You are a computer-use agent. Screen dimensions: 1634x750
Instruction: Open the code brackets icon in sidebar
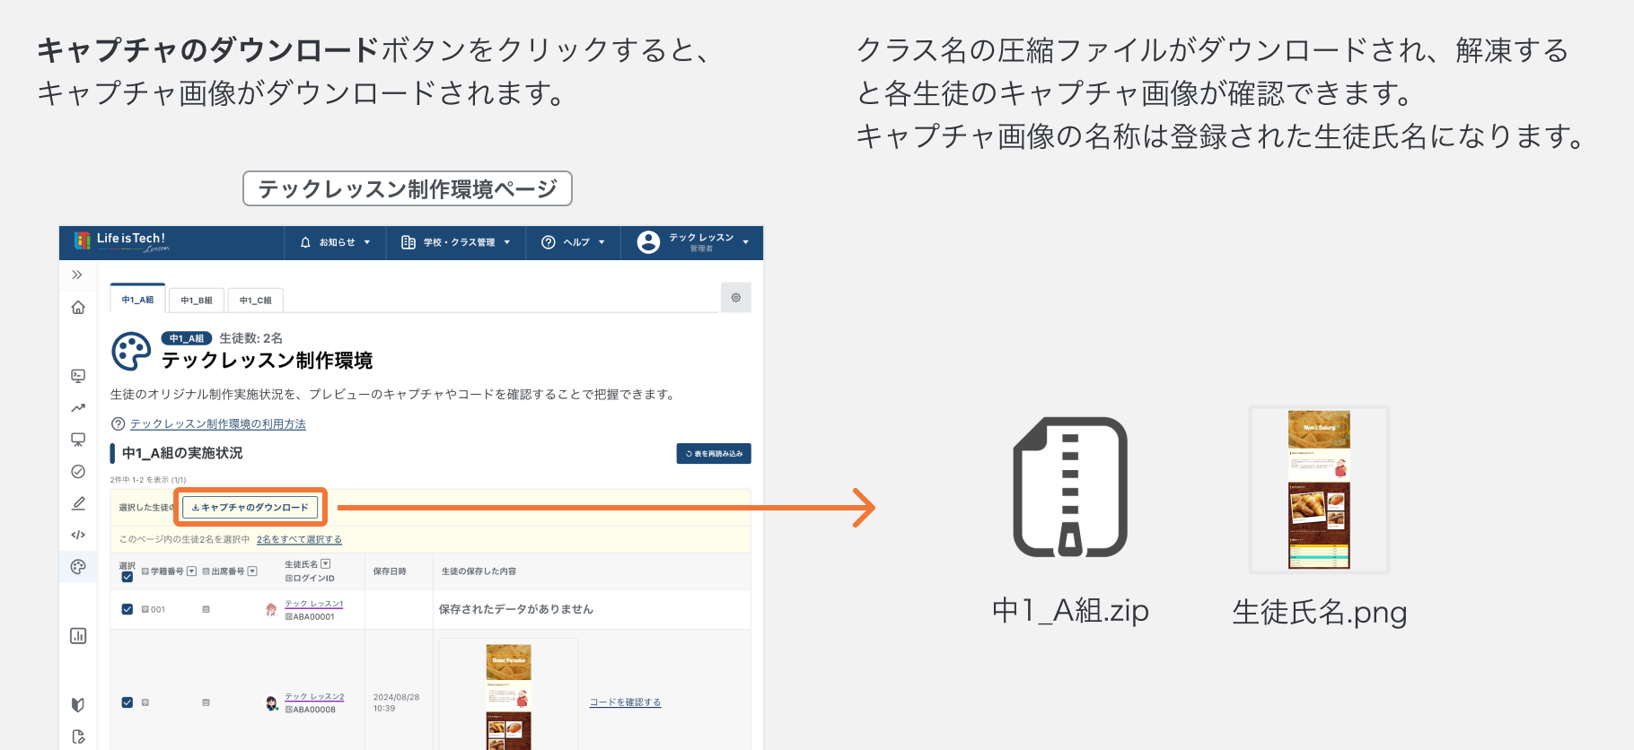pyautogui.click(x=78, y=535)
